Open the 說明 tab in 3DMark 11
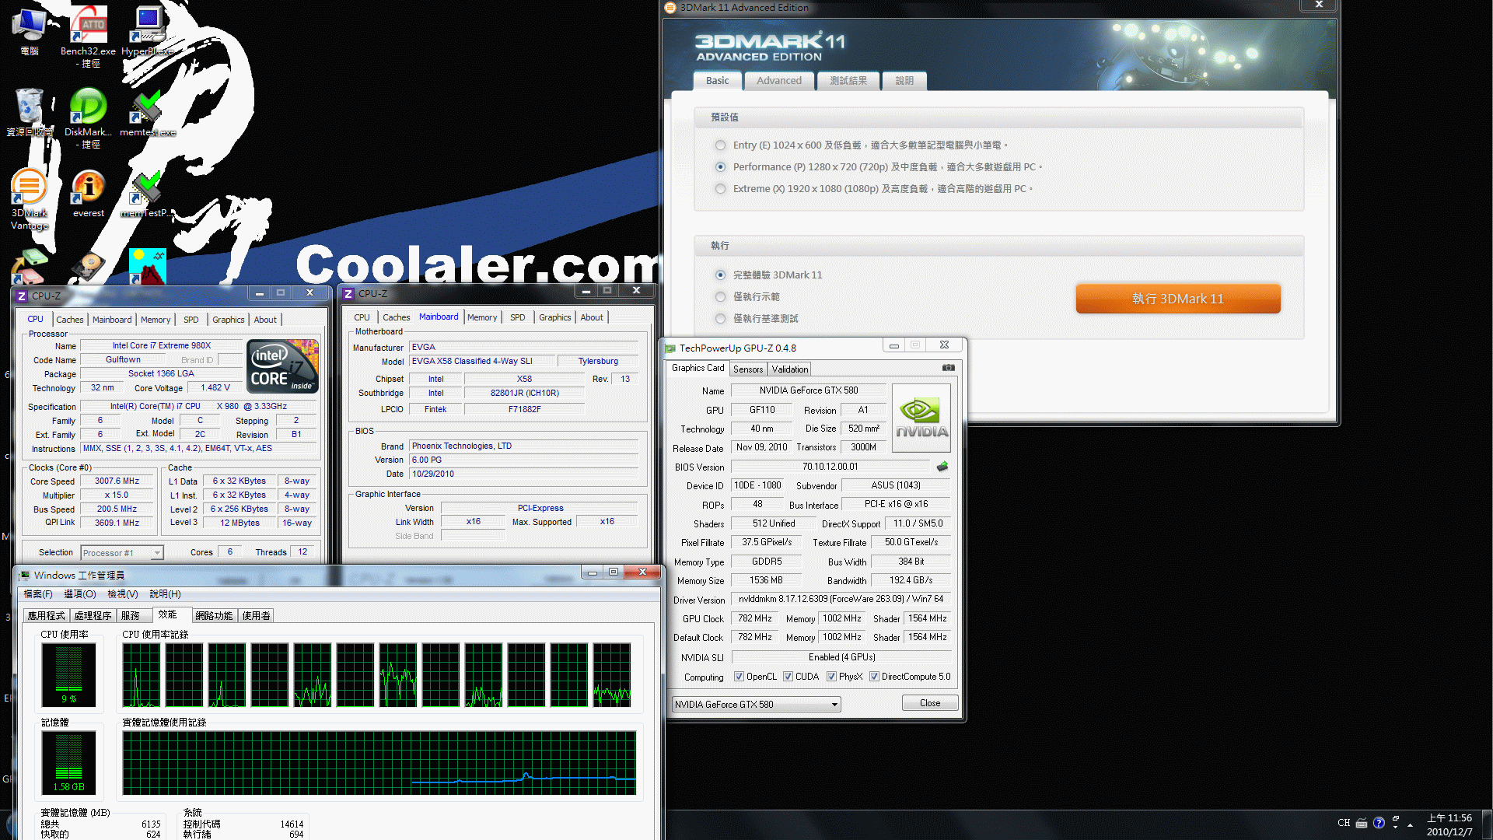Viewport: 1493px width, 840px height. tap(904, 81)
